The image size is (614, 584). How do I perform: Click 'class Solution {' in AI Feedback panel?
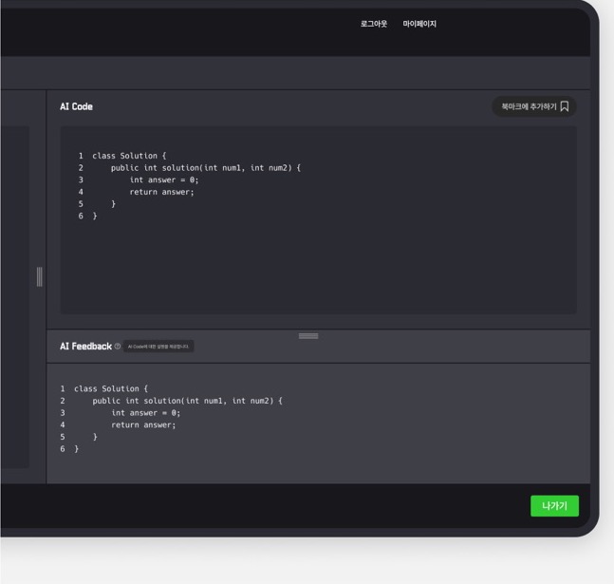[111, 388]
